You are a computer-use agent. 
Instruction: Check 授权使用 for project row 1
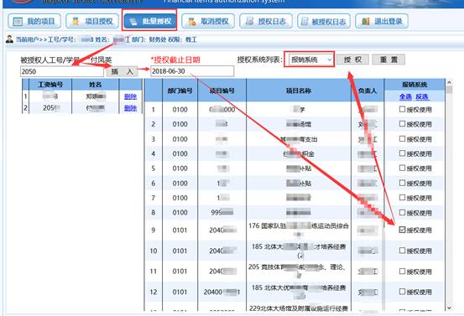(x=402, y=109)
